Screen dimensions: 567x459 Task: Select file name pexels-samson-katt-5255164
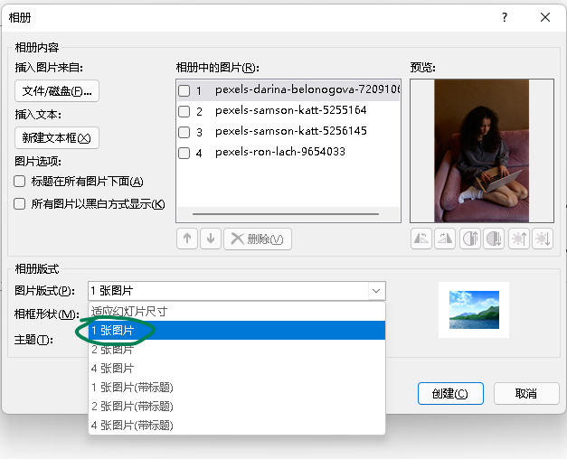click(291, 110)
